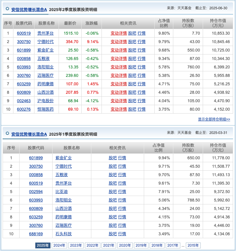The width and height of the screenshot is (236, 251).
Task: Switch to the 2018年 year tab
Action: 157,245
